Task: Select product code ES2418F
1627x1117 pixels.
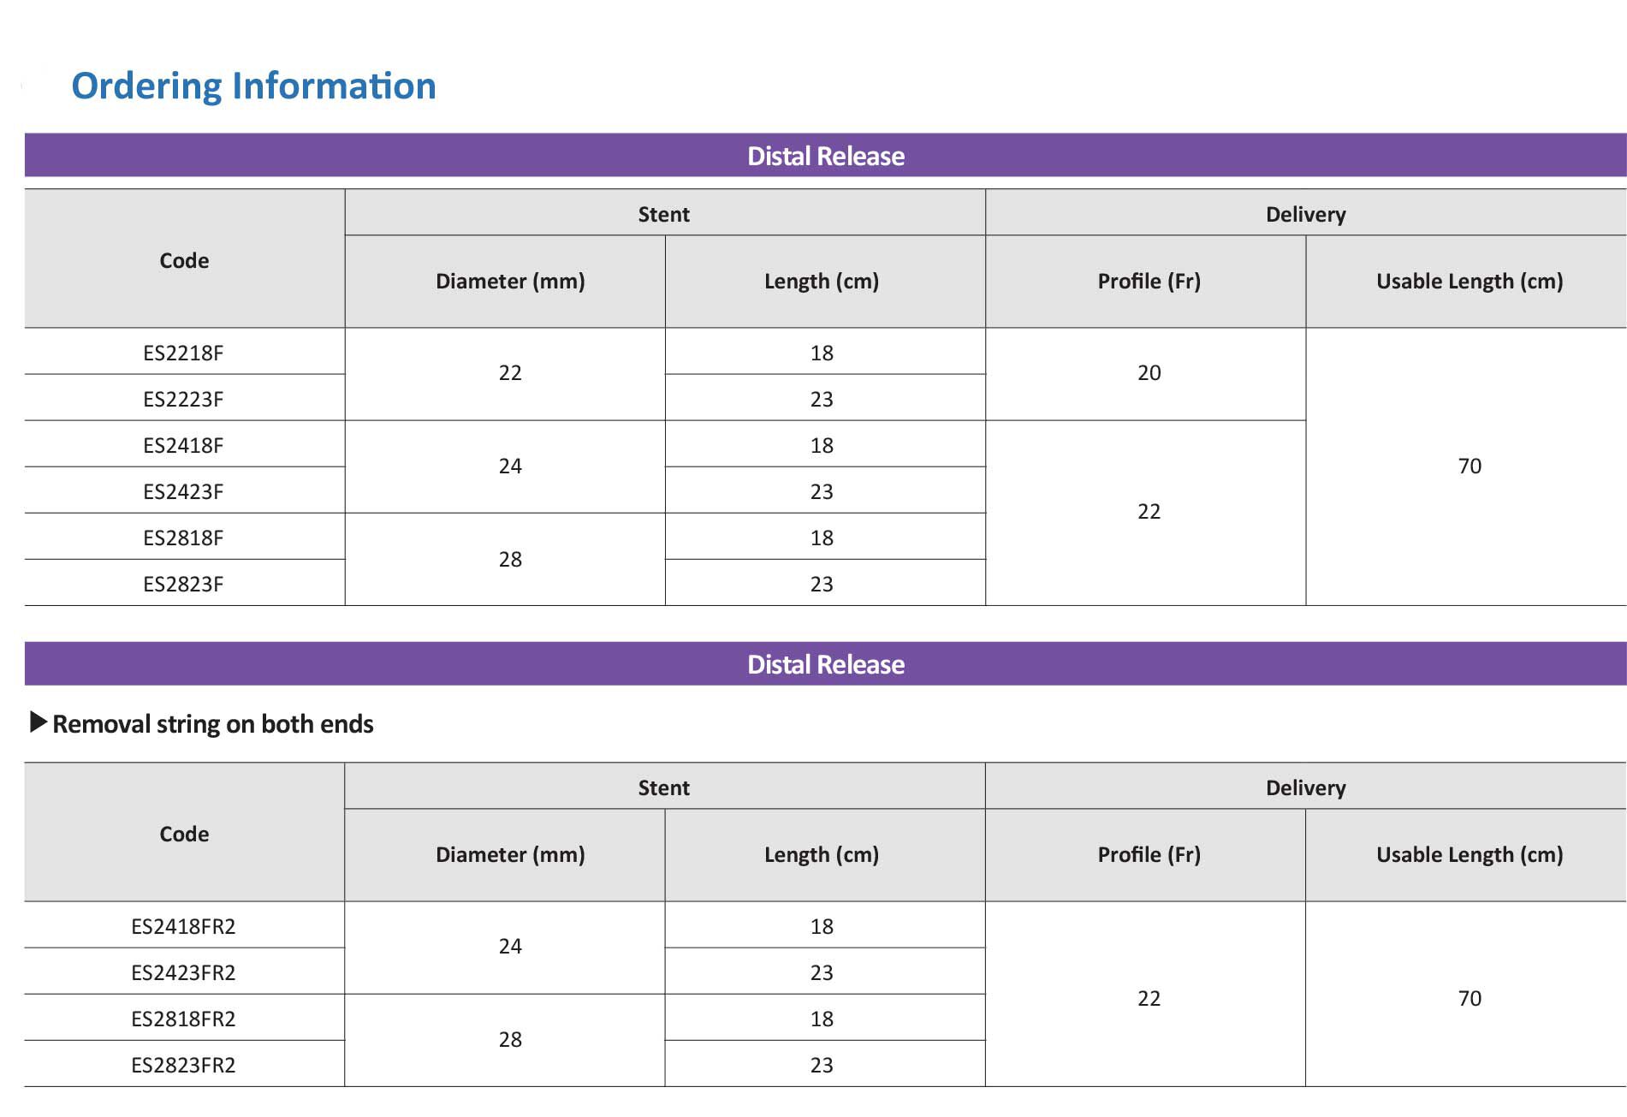Action: pos(183,445)
